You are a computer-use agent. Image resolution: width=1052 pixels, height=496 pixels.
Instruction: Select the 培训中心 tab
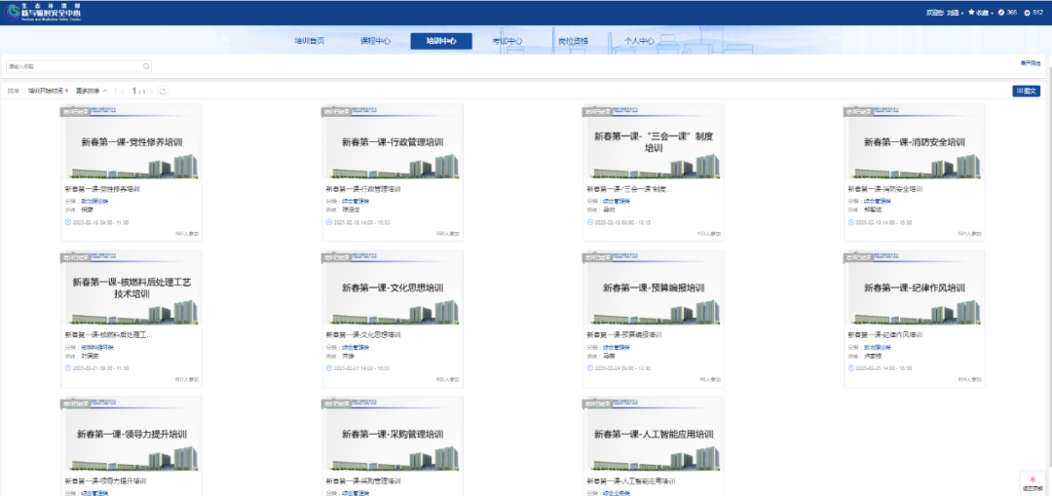click(x=441, y=41)
